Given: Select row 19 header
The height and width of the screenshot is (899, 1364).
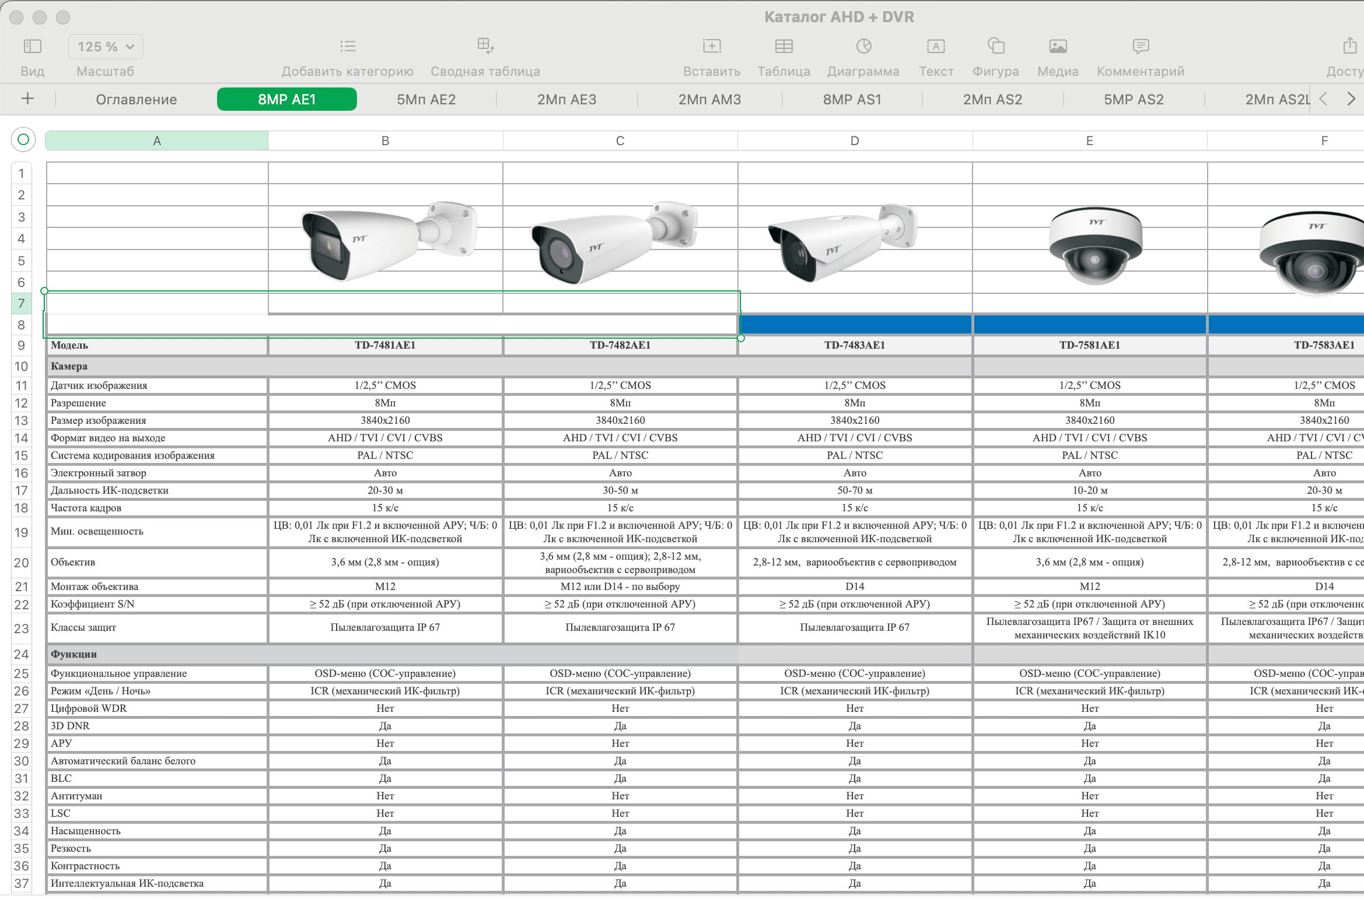Looking at the screenshot, I should [x=22, y=532].
